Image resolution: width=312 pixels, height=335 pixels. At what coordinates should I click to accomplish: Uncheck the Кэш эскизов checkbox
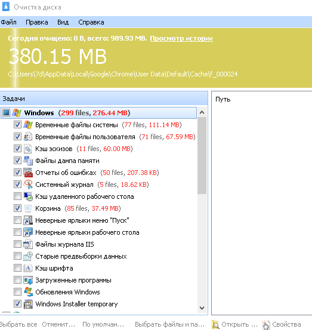[17, 148]
